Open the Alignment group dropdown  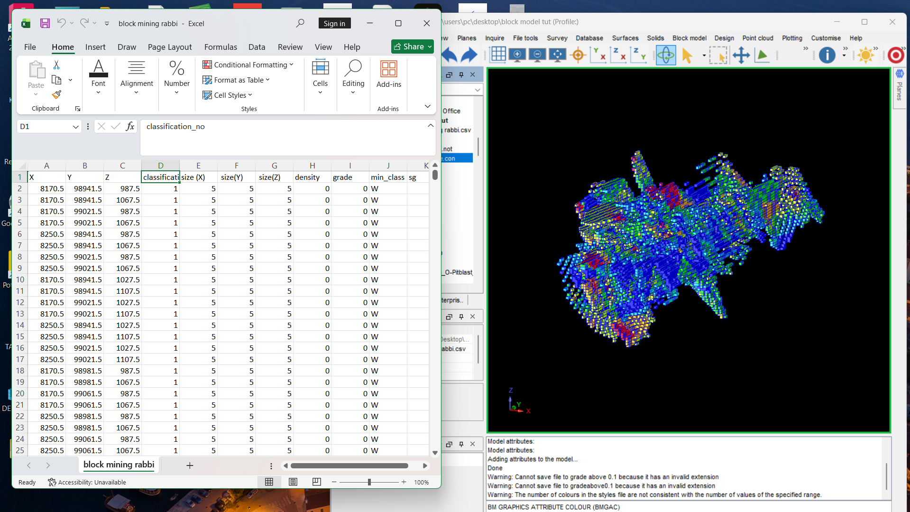136,93
